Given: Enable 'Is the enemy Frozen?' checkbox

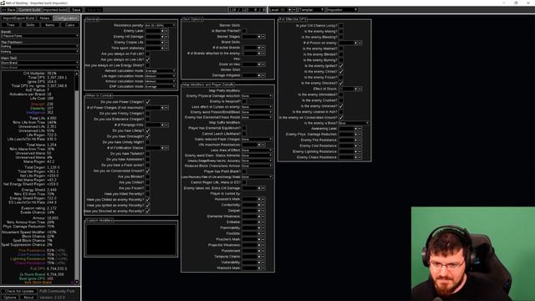Looking at the screenshot, I should tap(341, 78).
